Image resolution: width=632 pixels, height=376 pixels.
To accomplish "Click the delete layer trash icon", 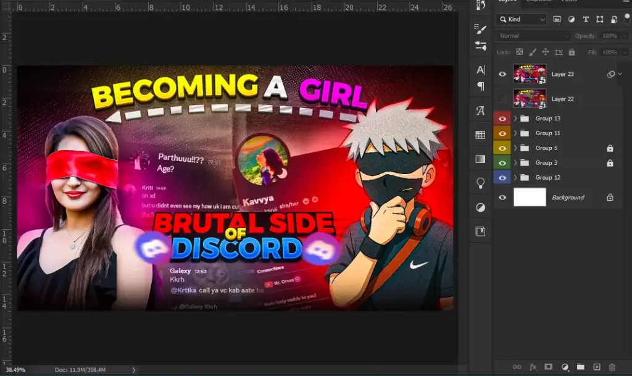I will click(x=612, y=367).
